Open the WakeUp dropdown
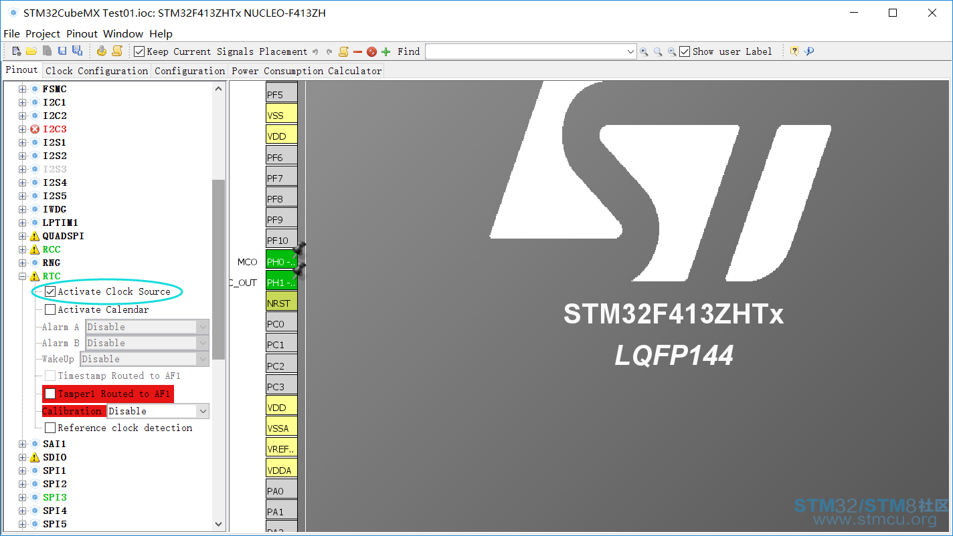The width and height of the screenshot is (953, 536). 145,359
